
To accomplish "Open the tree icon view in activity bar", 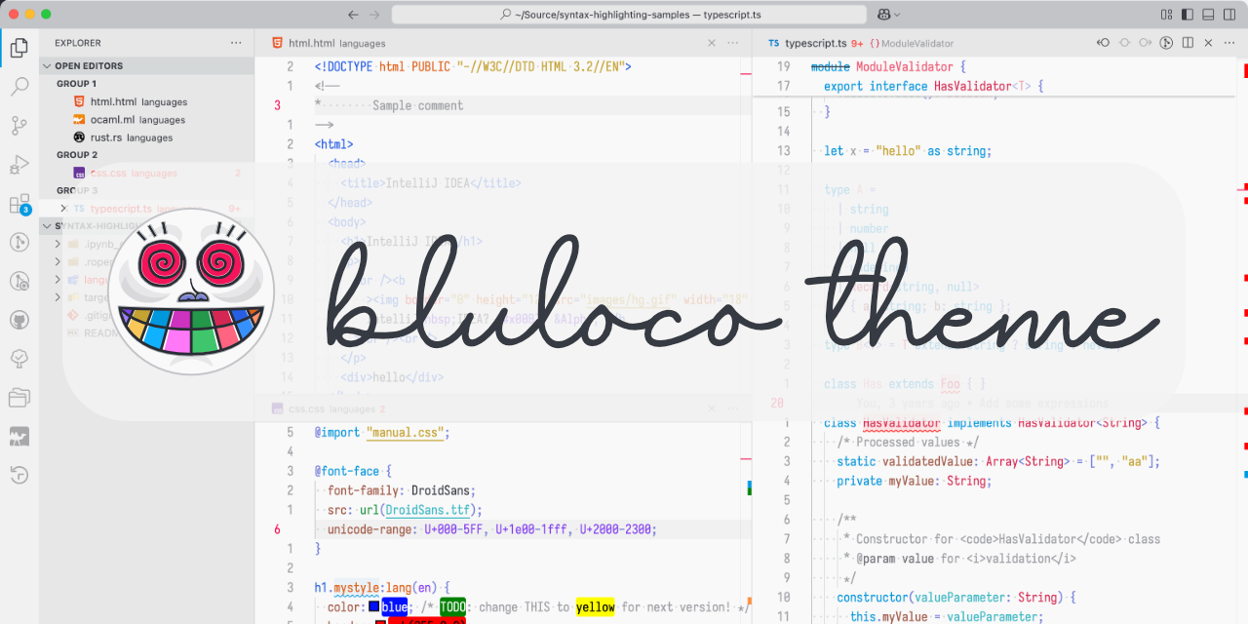I will coord(19,359).
